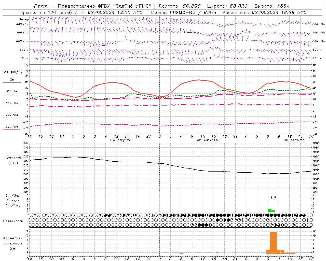Click the "Perm" station title
The width and height of the screenshot is (326, 261).
(41, 6)
